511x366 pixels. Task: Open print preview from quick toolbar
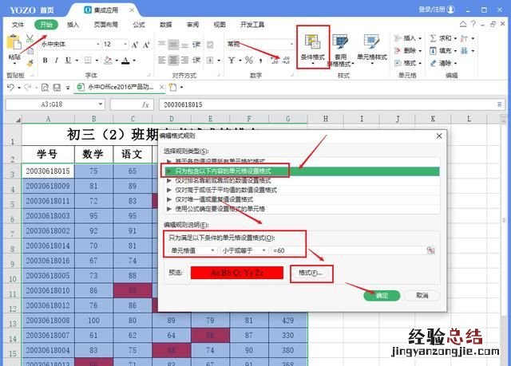tap(45, 87)
